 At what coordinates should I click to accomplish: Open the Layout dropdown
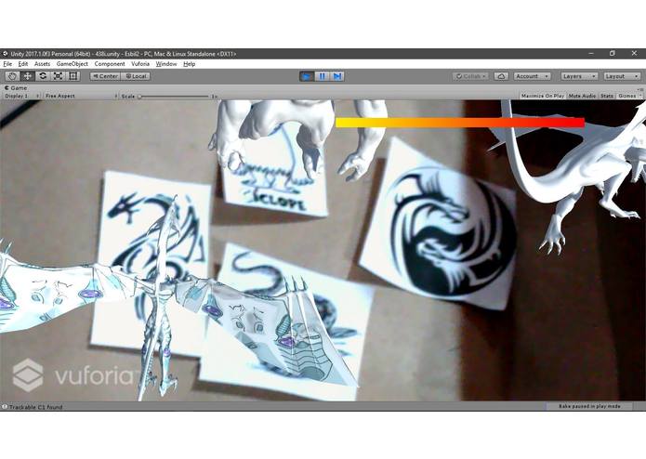pyautogui.click(x=622, y=76)
